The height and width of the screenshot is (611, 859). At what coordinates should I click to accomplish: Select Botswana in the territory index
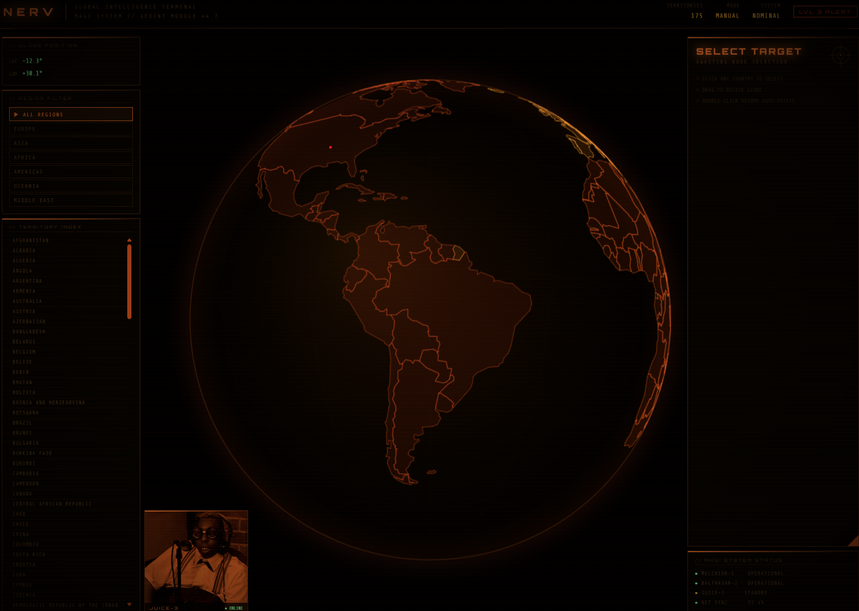[67, 413]
